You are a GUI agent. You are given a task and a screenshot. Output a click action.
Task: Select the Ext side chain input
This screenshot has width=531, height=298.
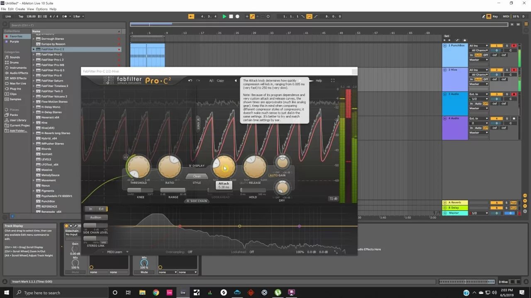pyautogui.click(x=101, y=209)
